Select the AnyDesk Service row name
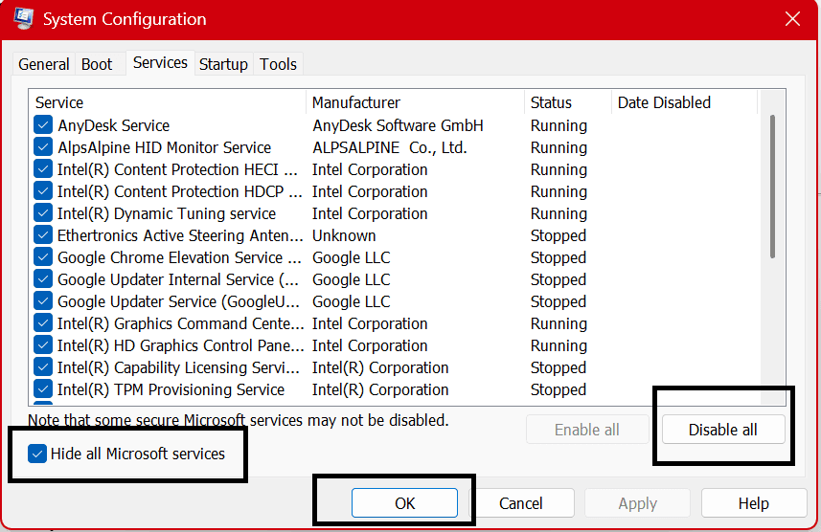This screenshot has width=821, height=532. tap(114, 125)
